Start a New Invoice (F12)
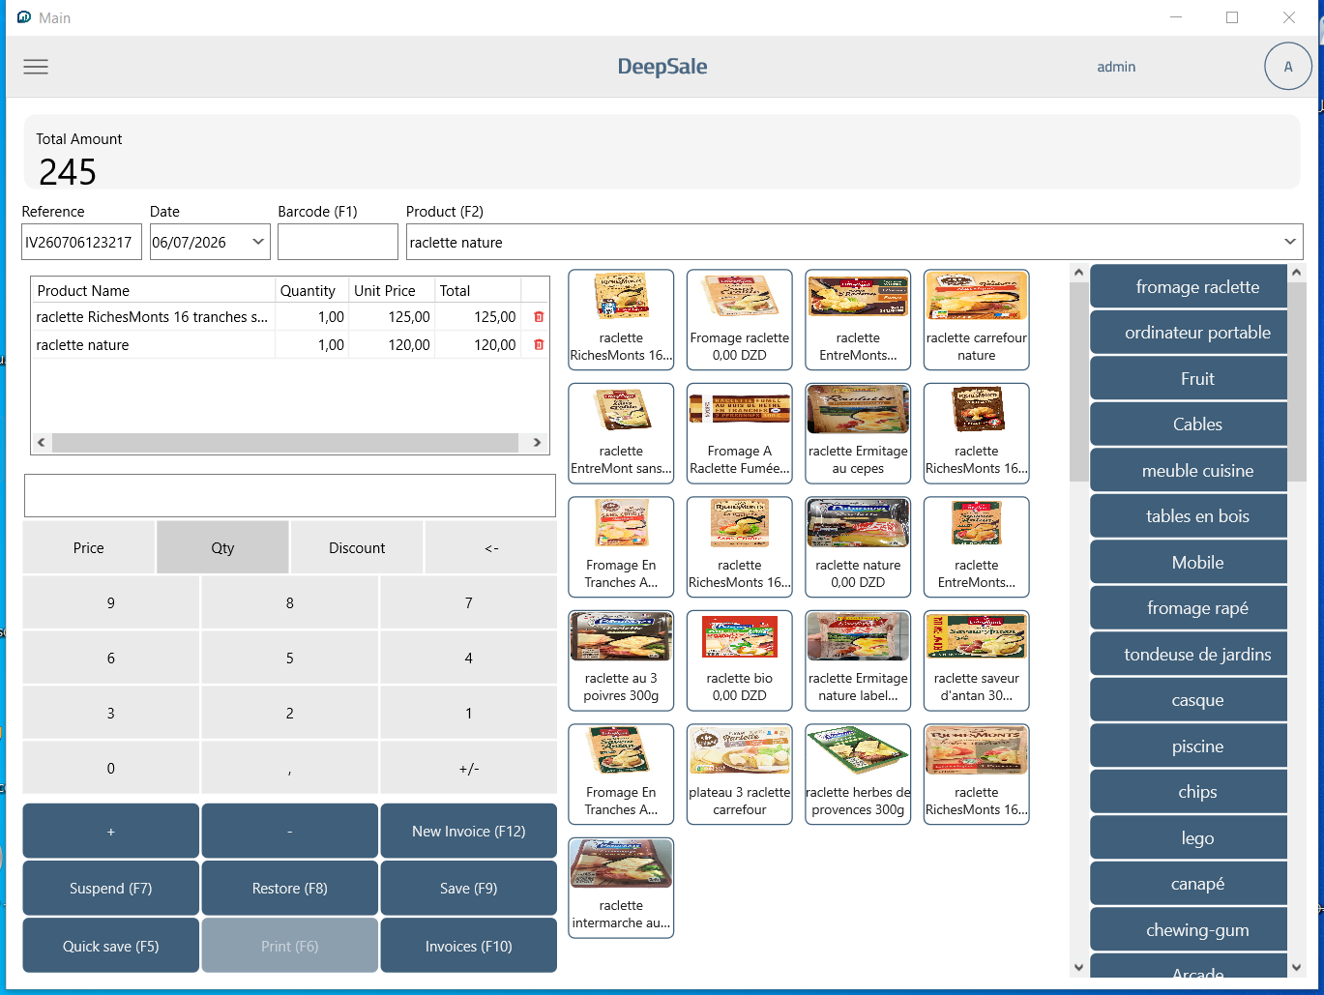 pyautogui.click(x=469, y=831)
